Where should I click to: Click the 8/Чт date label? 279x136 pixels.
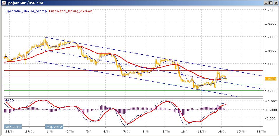[x=147, y=132]
